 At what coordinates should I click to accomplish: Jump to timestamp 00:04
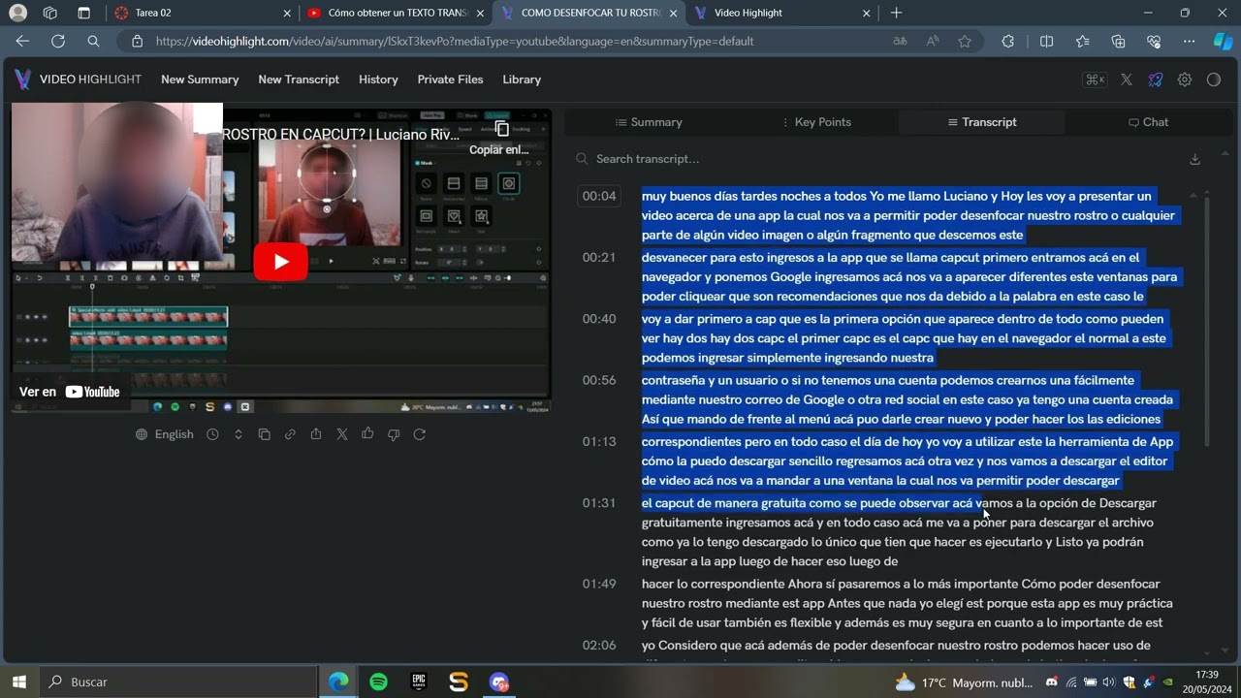click(x=599, y=196)
